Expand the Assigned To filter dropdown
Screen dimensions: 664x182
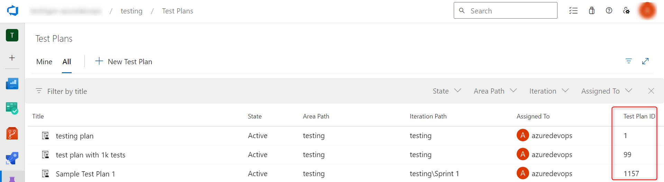click(x=606, y=91)
